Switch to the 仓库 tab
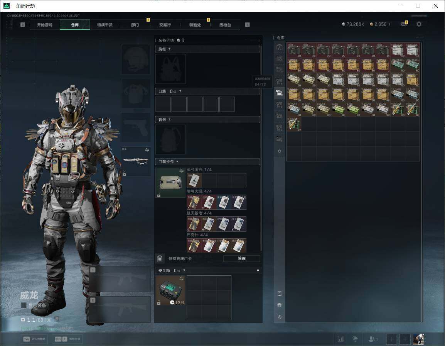This screenshot has height=346, width=445. coord(75,25)
